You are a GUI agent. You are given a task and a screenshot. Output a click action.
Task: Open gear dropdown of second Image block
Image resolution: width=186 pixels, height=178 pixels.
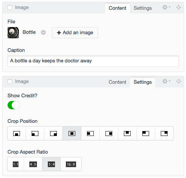point(166,81)
